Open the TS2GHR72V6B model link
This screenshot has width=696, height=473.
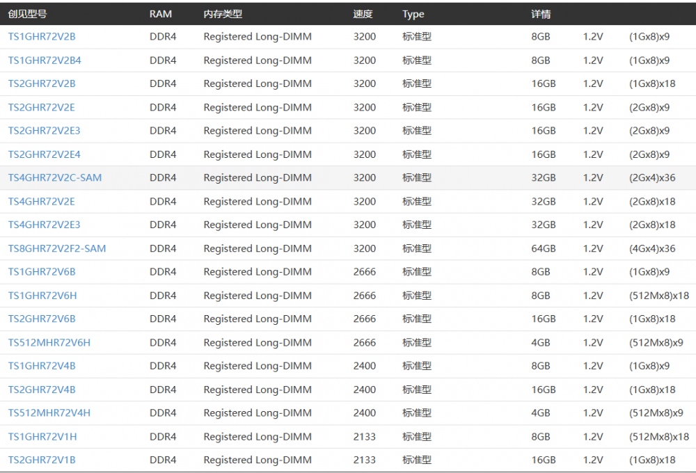[x=42, y=319]
